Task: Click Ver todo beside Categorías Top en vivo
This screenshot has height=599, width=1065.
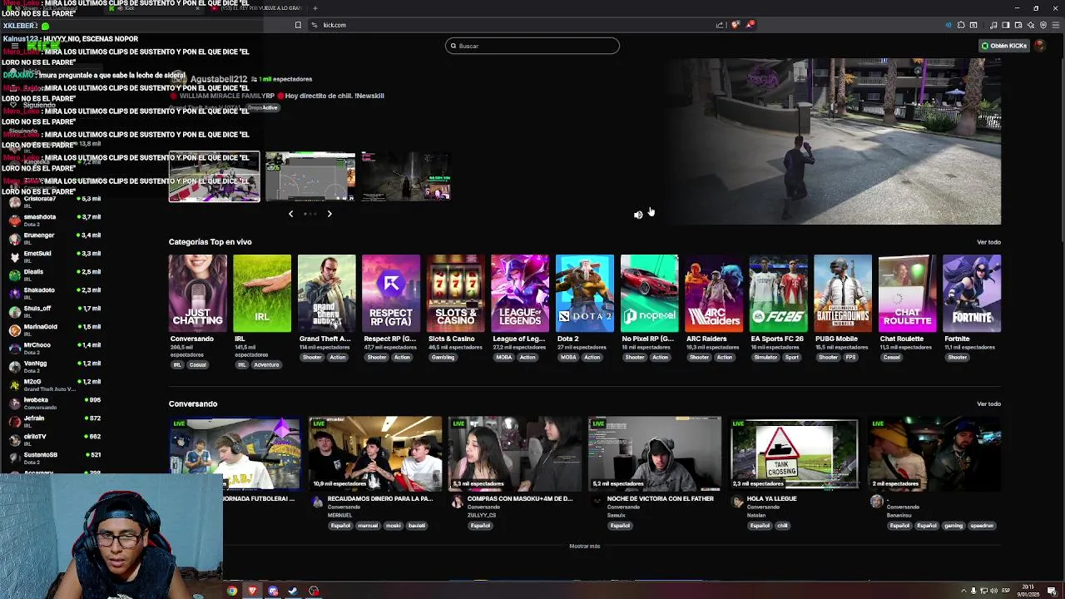Action: [x=988, y=242]
